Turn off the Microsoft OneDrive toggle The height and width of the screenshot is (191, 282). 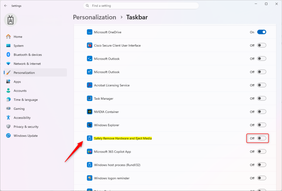pyautogui.click(x=262, y=32)
